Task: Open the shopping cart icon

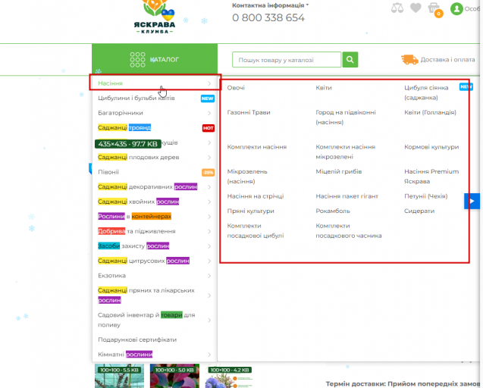Action: pos(434,8)
